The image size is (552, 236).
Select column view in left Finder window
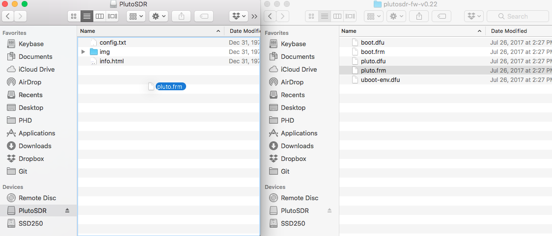click(100, 16)
